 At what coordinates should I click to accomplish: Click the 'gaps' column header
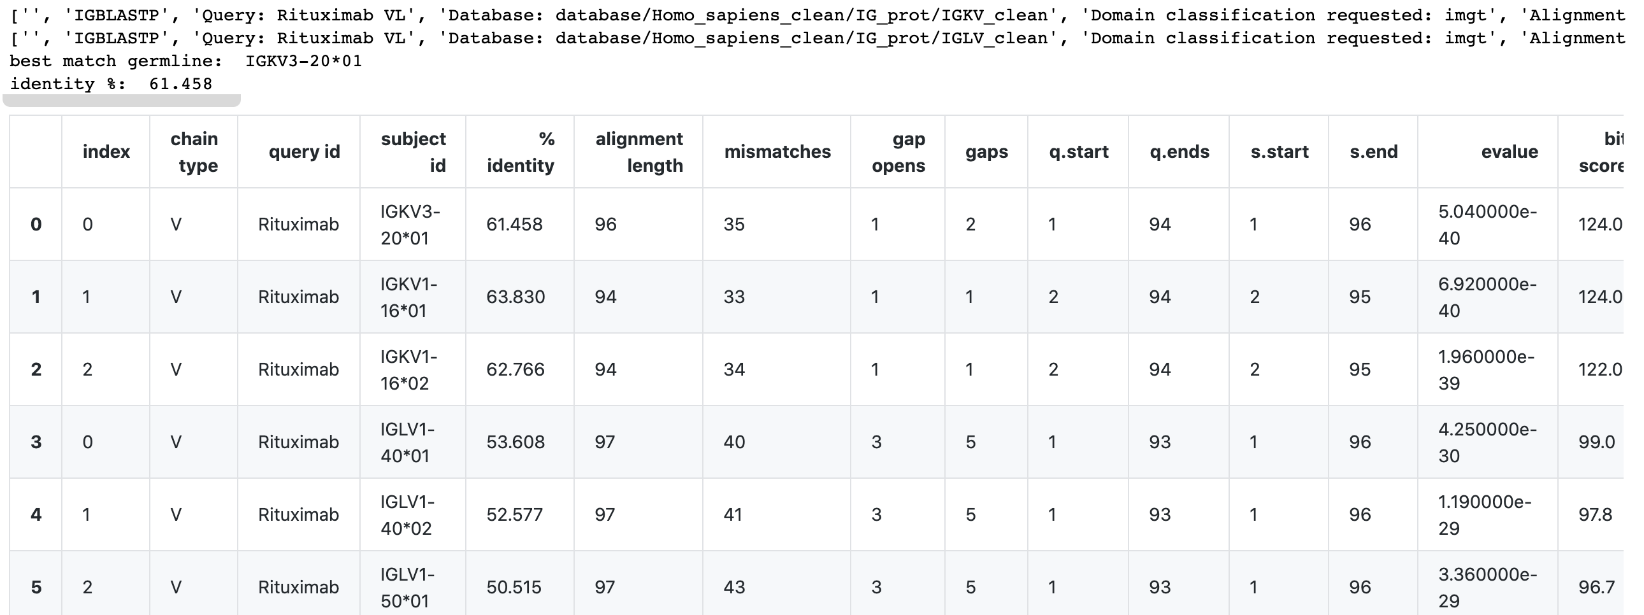tap(986, 152)
